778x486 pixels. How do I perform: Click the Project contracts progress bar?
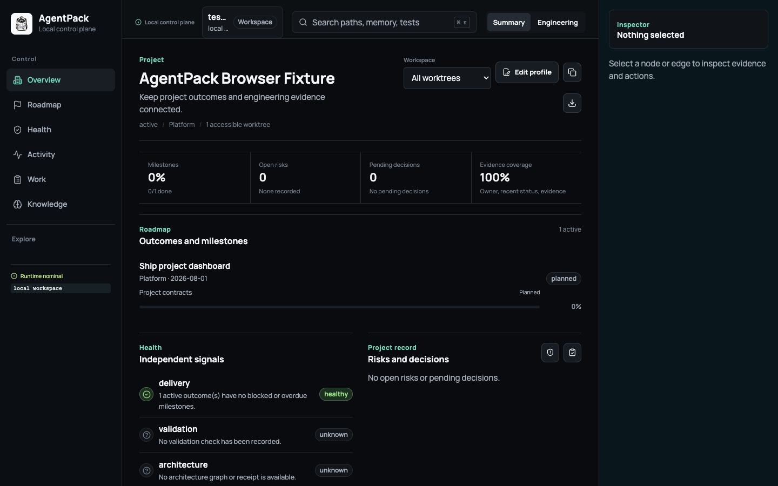[x=339, y=307]
